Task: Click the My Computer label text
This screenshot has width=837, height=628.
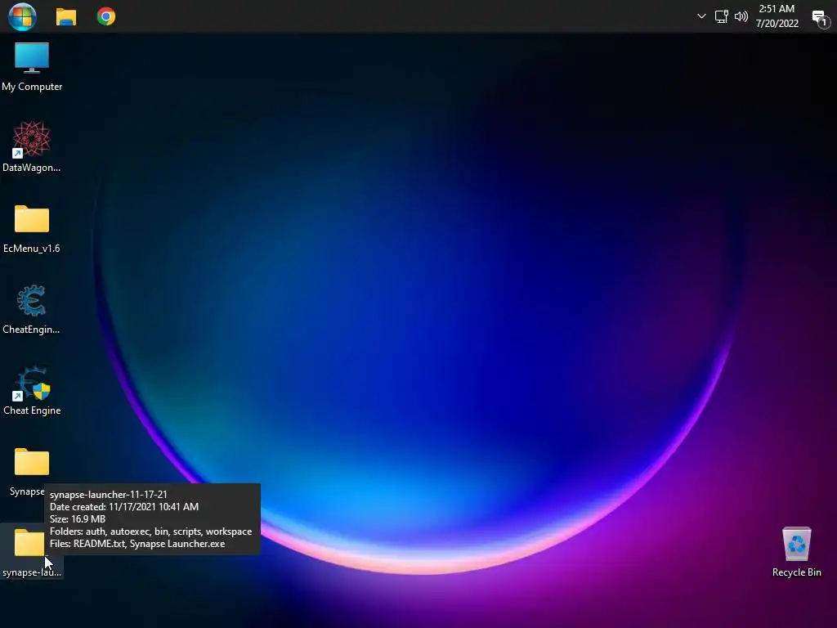Action: click(32, 87)
